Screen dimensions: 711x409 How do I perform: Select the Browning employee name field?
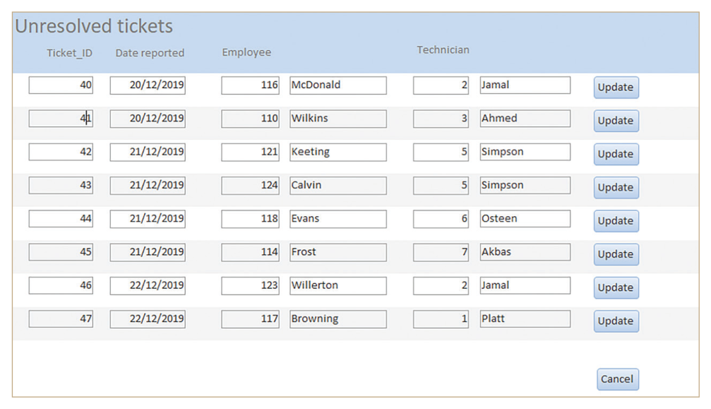[338, 319]
